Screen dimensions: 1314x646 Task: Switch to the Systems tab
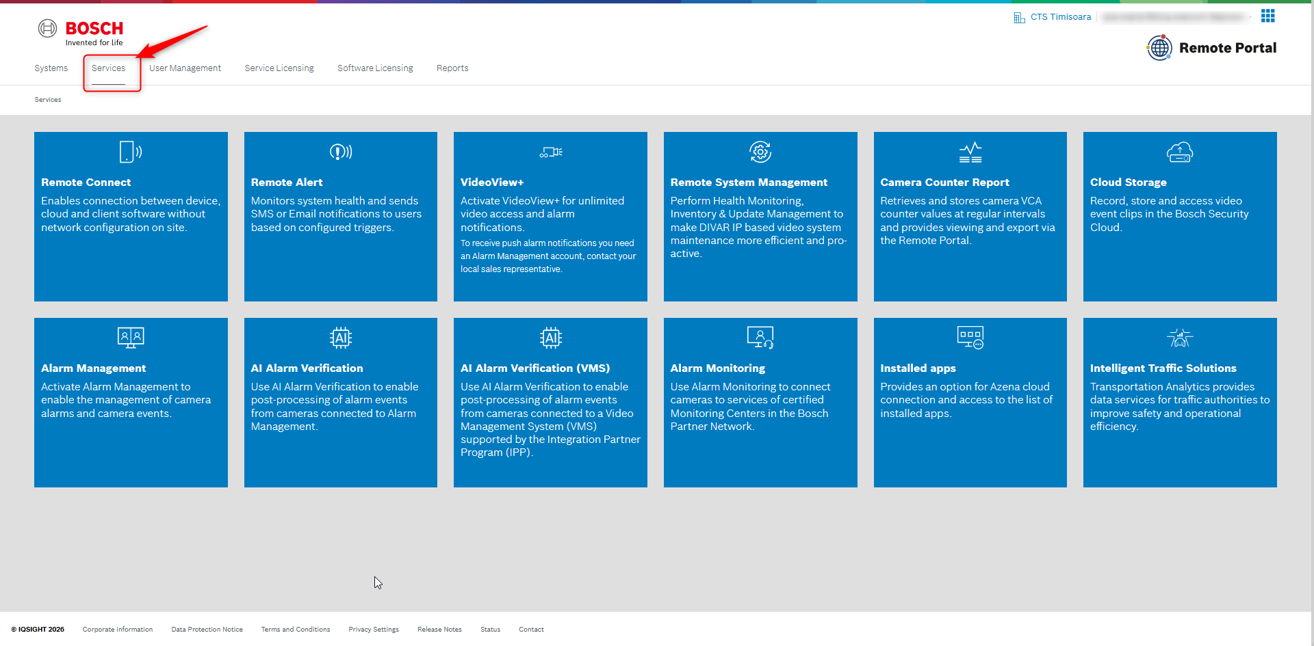pyautogui.click(x=51, y=68)
